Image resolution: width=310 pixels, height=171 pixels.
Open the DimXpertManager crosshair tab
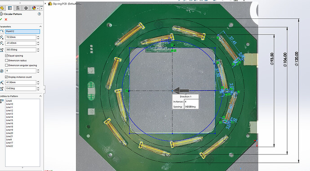(x=26, y=8)
